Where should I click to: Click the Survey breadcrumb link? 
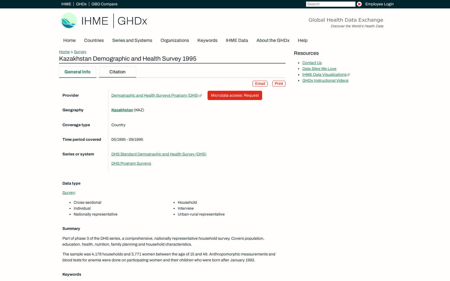point(80,52)
